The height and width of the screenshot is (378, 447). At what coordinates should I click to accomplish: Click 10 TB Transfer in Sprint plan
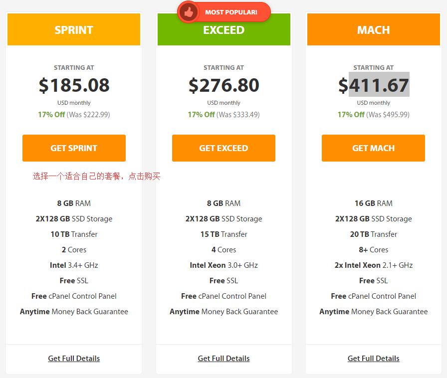pos(74,234)
